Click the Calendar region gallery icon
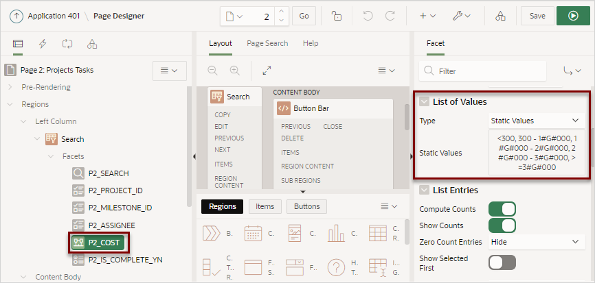The width and height of the screenshot is (595, 283). (253, 233)
